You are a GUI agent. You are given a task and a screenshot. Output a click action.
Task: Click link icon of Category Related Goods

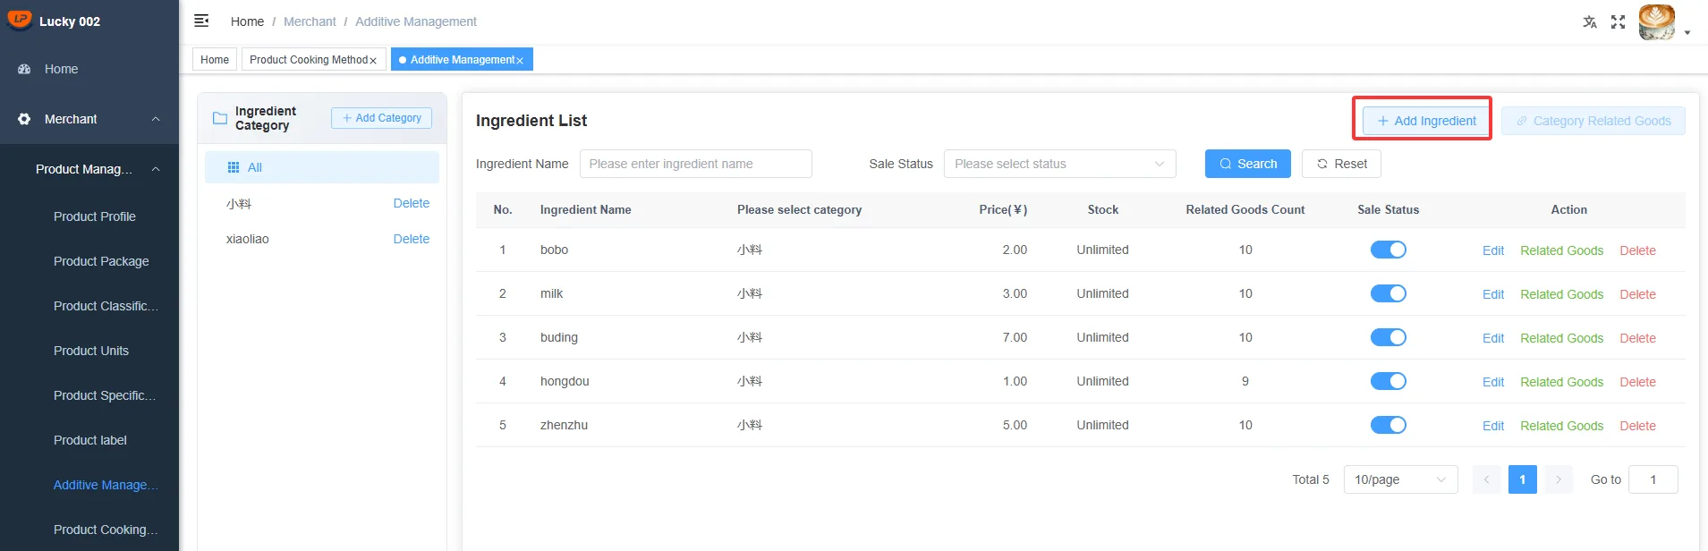click(x=1522, y=121)
